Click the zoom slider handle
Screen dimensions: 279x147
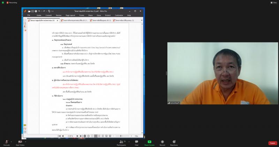tap(121, 136)
